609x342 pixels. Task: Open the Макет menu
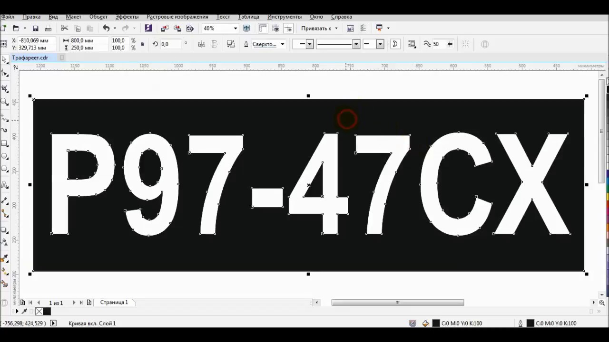tap(73, 17)
